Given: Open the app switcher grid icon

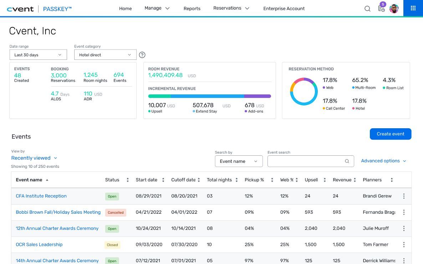Looking at the screenshot, I should point(413,8).
